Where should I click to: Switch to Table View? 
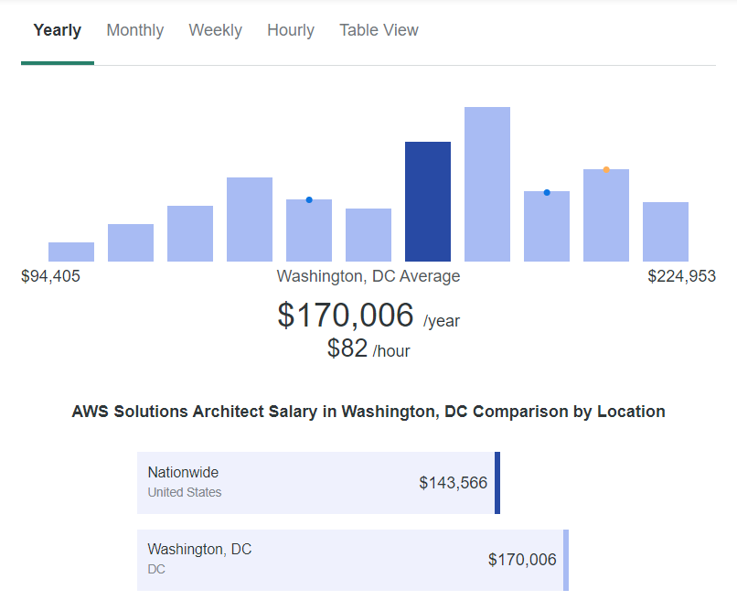(x=379, y=30)
